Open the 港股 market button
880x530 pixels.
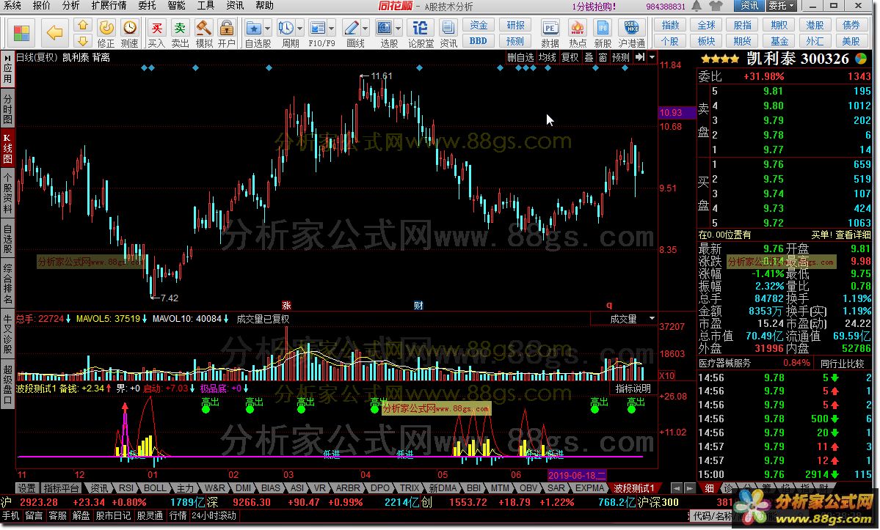click(815, 25)
